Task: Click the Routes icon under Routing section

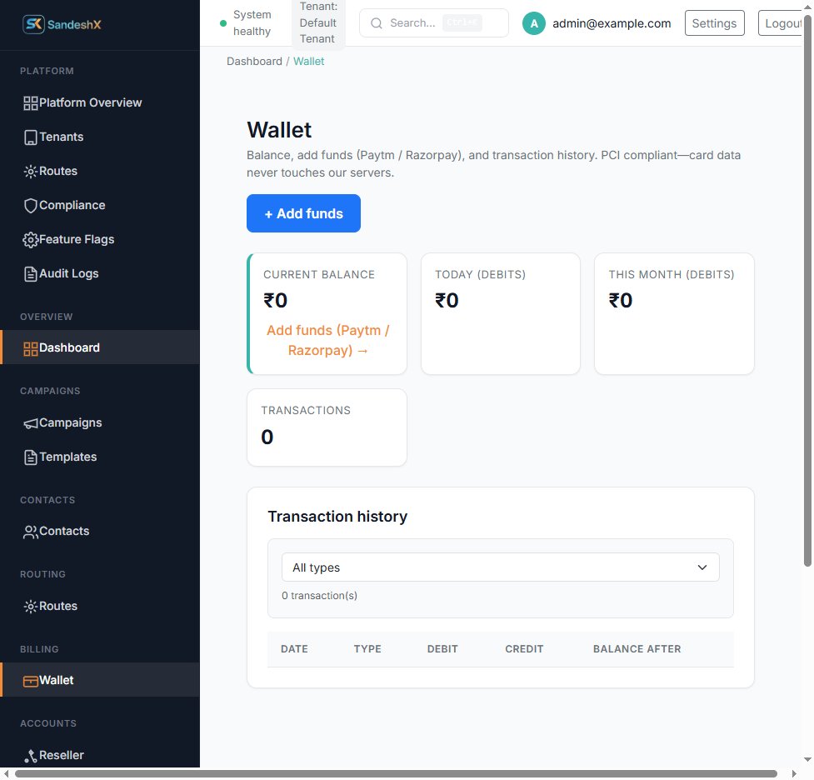Action: tap(31, 606)
